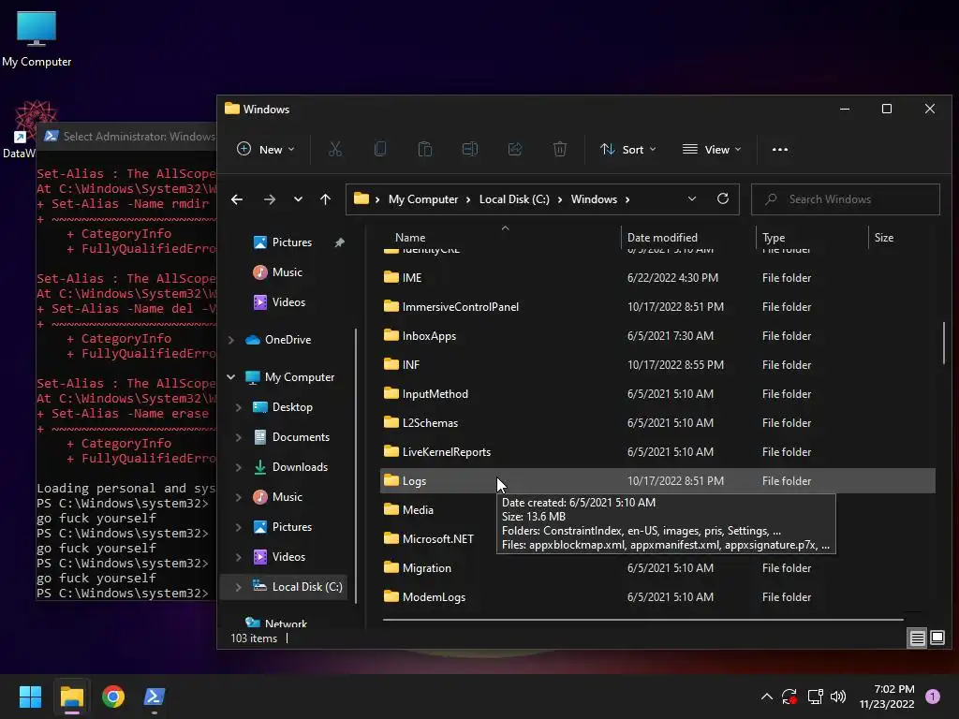959x719 pixels.
Task: Refresh the Windows folder view
Action: click(x=723, y=198)
